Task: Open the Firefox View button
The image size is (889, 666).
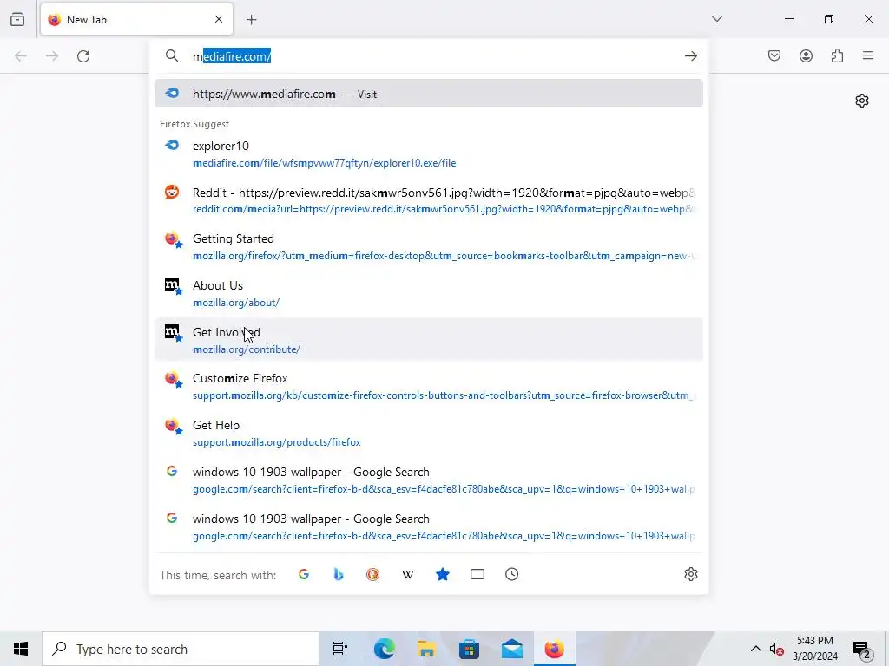Action: [17, 19]
